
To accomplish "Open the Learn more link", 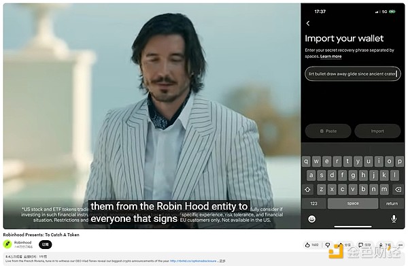I will point(330,56).
